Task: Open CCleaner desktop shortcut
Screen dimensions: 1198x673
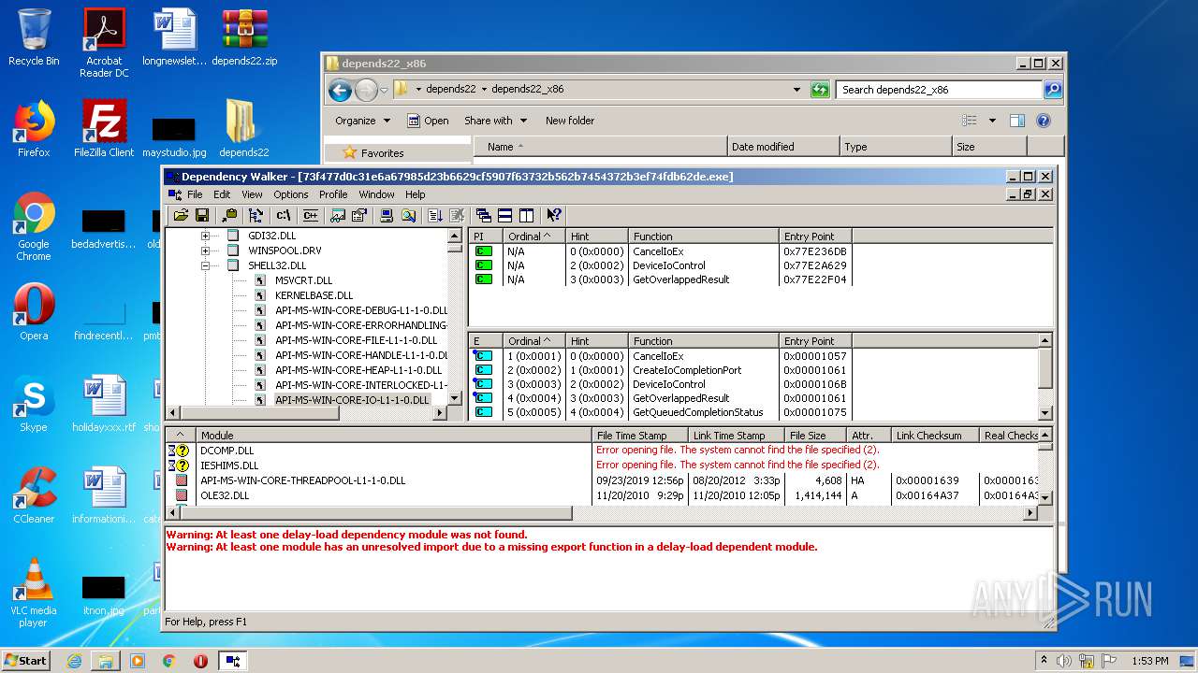Action: tap(34, 495)
